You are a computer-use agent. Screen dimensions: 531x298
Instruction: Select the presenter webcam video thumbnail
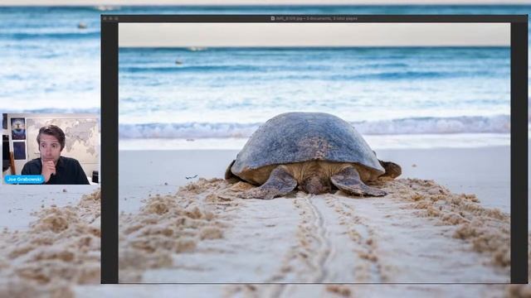(x=51, y=149)
